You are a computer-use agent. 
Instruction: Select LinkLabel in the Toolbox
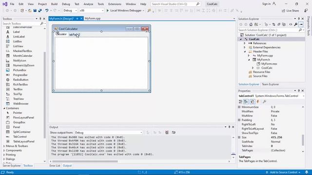(x=19, y=37)
